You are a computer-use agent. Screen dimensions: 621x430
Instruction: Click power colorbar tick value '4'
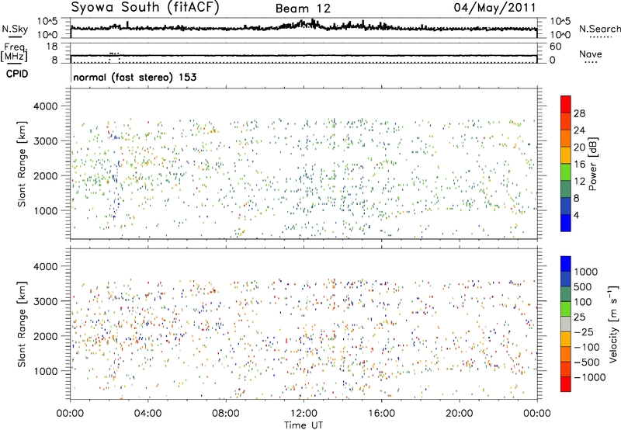[576, 216]
